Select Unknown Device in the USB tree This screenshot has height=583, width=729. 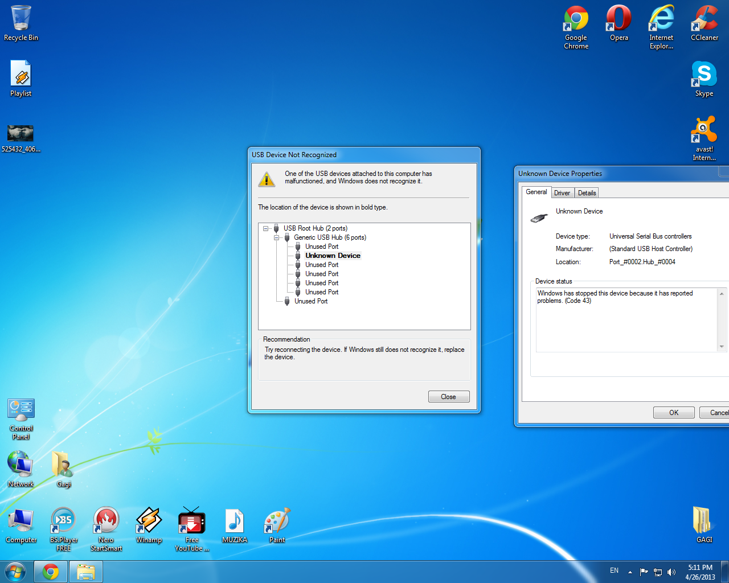point(333,256)
